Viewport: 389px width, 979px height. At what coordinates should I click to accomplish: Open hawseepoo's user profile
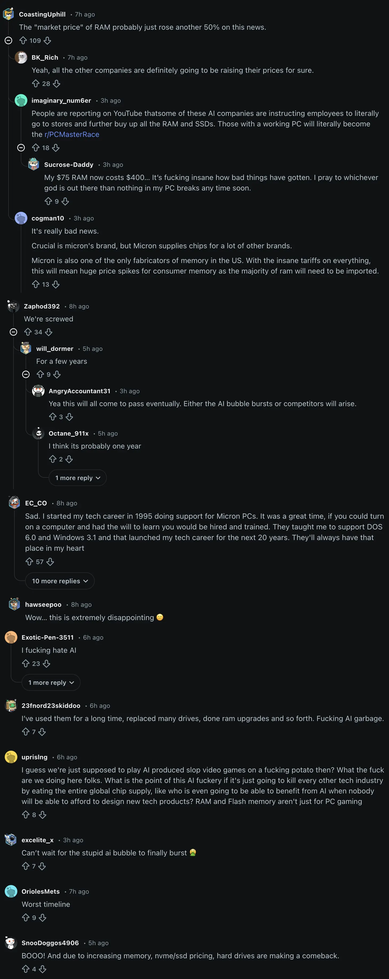[x=43, y=604]
